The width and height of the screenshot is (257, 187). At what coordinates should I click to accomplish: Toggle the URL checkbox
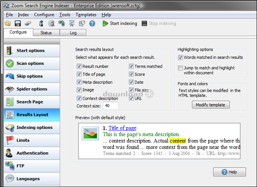coord(131,98)
